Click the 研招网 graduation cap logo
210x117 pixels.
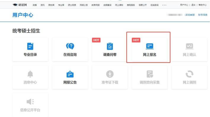tap(20, 5)
